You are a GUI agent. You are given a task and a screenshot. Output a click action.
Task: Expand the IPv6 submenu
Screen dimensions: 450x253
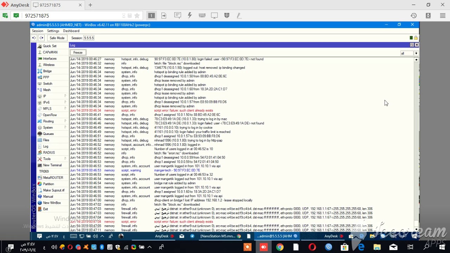tap(53, 103)
